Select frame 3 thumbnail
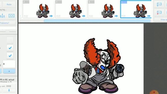 [71, 9]
